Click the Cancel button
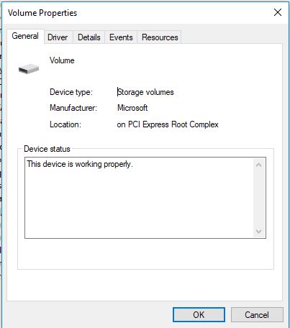The image size is (290, 328). pos(257,314)
